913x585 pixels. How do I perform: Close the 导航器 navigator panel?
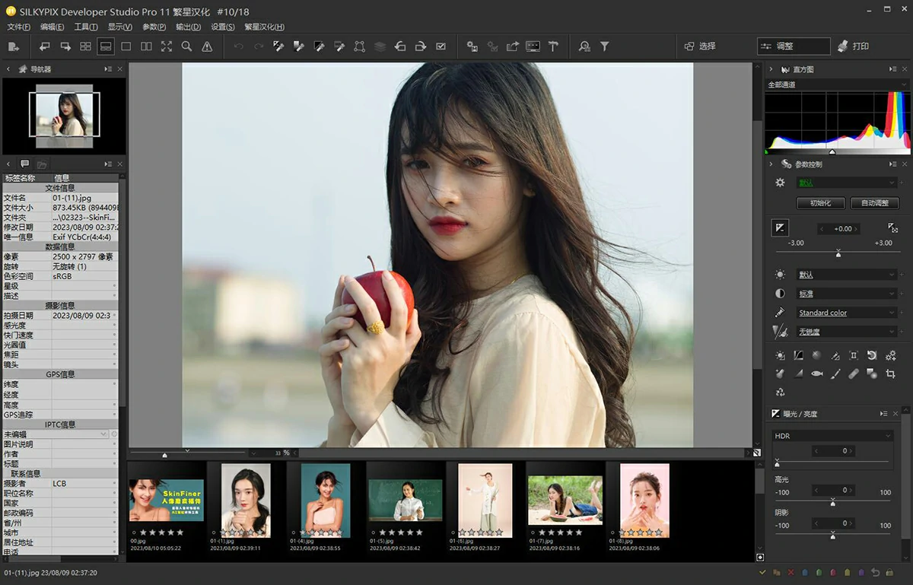[120, 69]
